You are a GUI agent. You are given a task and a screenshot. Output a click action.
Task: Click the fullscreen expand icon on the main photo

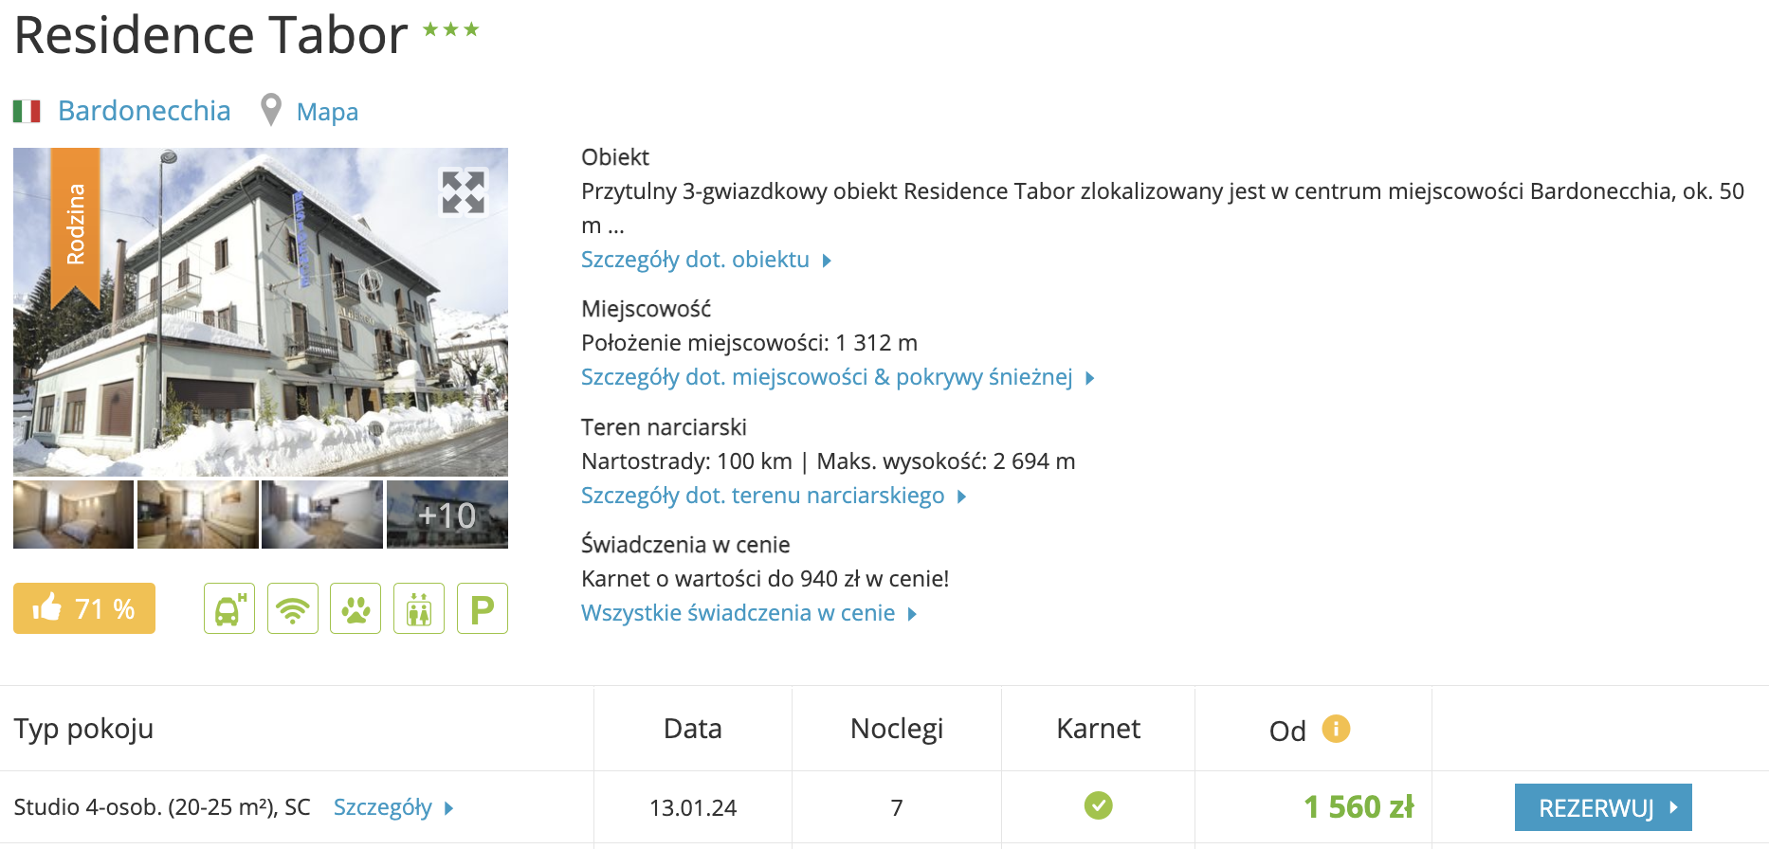(x=464, y=192)
